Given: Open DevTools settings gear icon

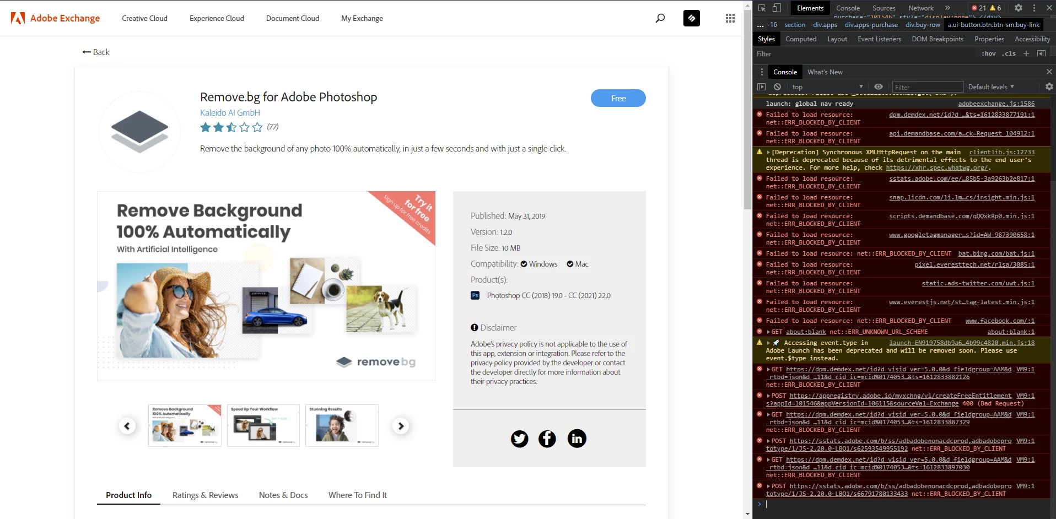Looking at the screenshot, I should point(1019,8).
